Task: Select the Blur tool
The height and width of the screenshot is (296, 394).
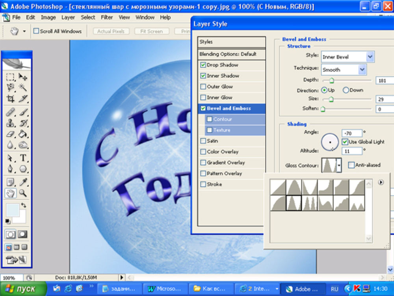Action: 10,145
